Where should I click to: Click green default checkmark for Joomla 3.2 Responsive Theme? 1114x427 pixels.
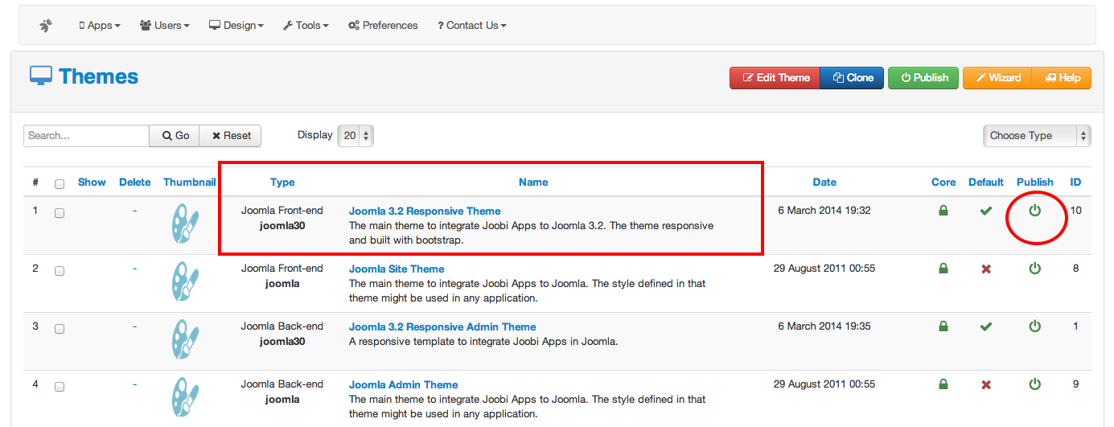coord(986,211)
